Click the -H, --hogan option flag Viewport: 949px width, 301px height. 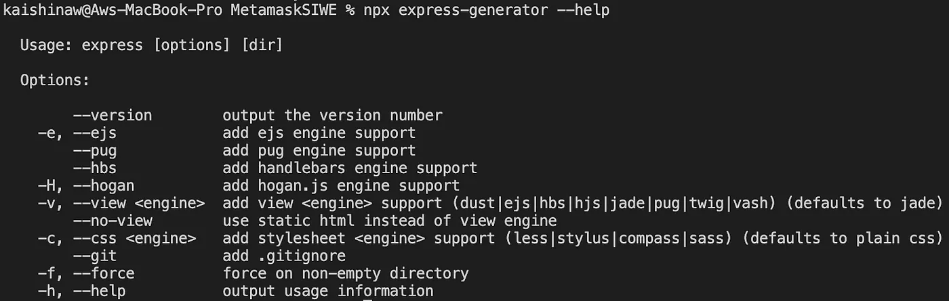(86, 185)
